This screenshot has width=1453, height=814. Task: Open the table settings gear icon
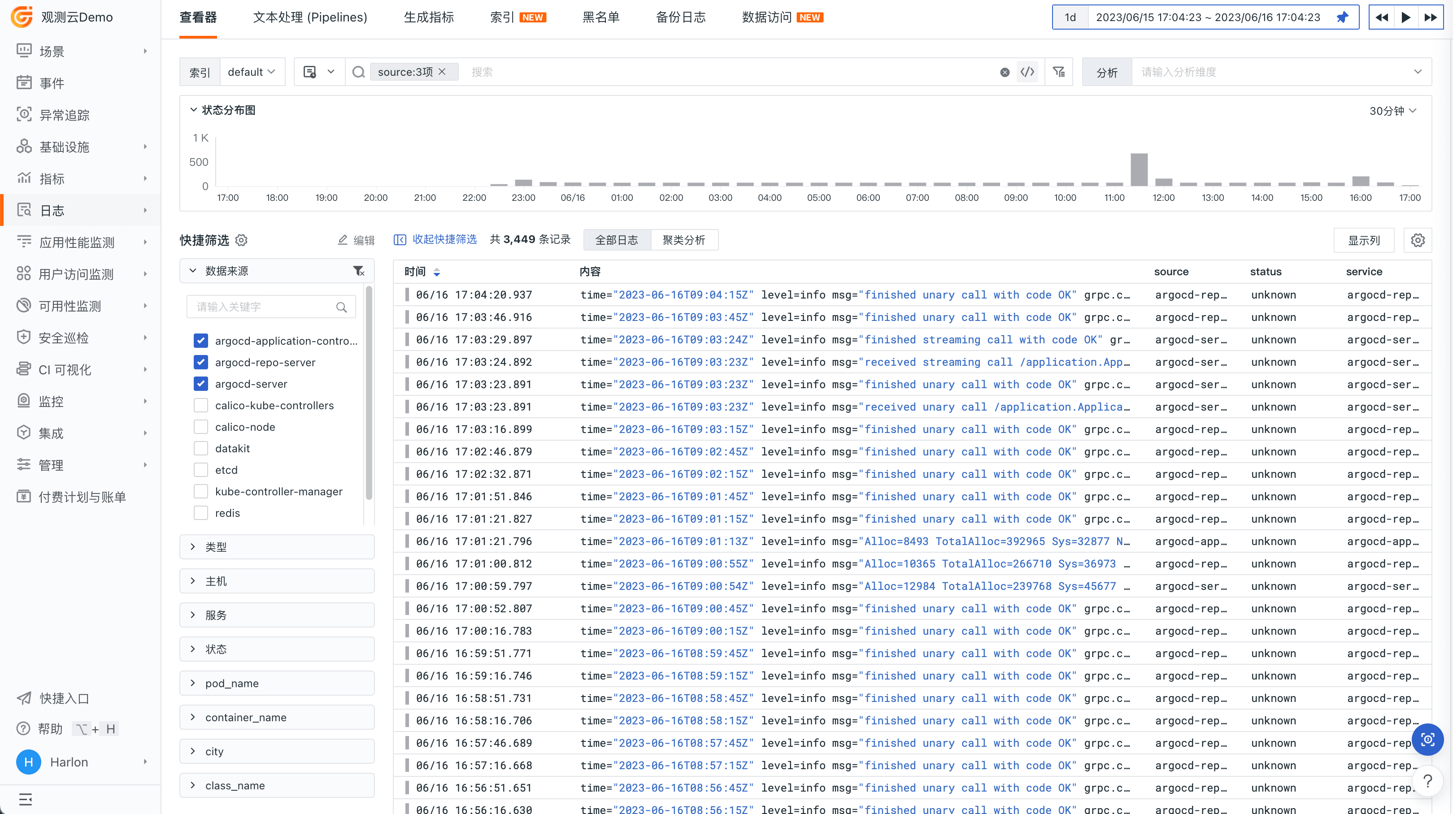point(1418,240)
